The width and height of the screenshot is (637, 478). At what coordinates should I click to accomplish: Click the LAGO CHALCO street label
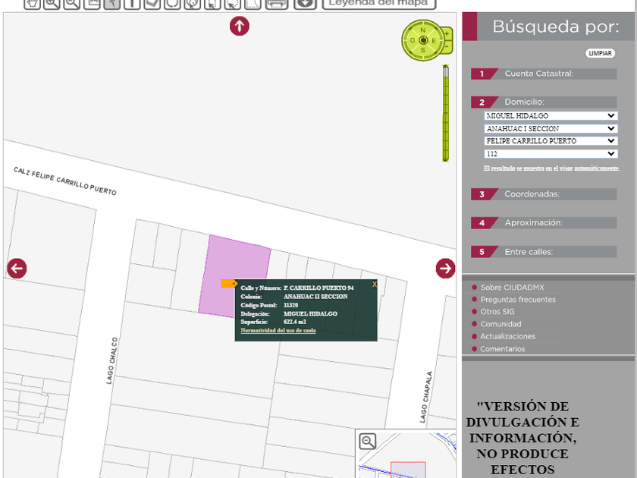pos(111,360)
